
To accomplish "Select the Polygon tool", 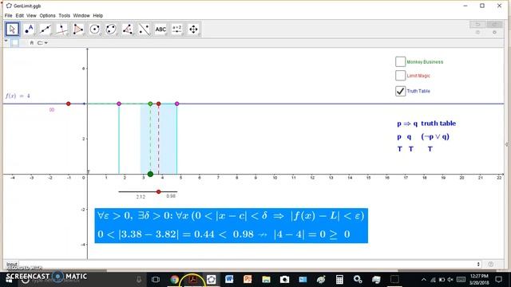I will point(78,29).
